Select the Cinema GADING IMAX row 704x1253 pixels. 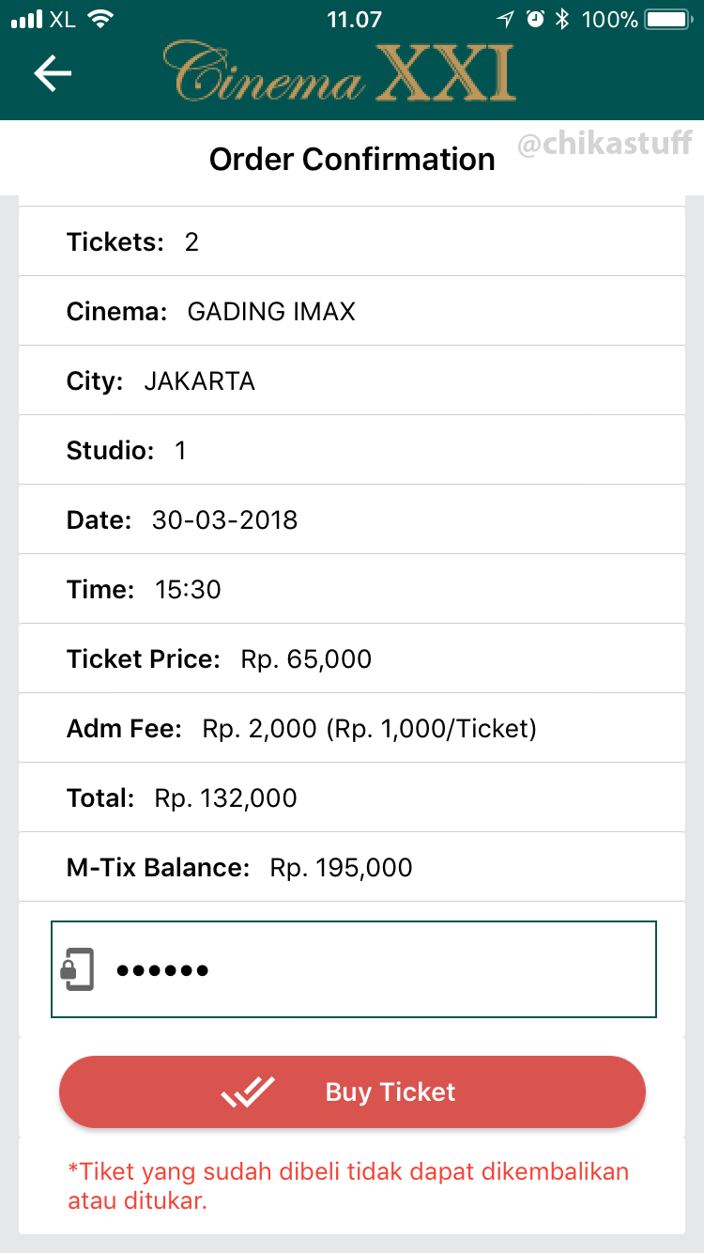coord(352,311)
